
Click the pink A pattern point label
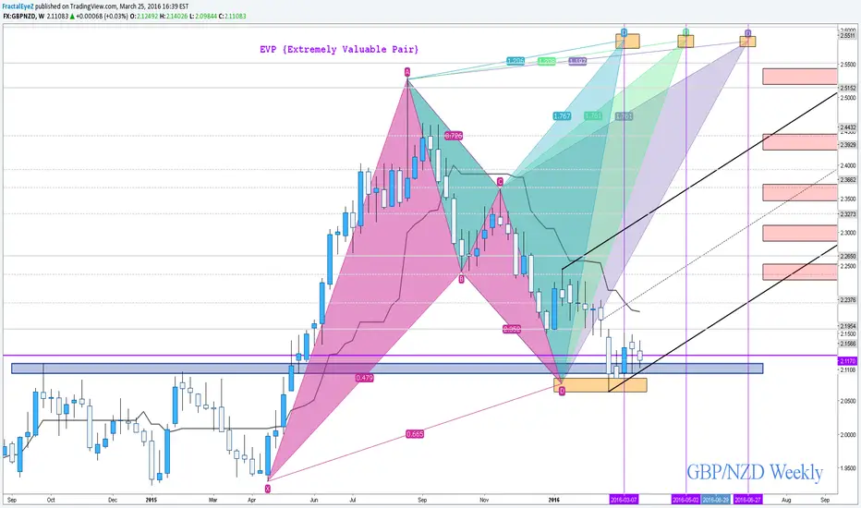point(407,71)
